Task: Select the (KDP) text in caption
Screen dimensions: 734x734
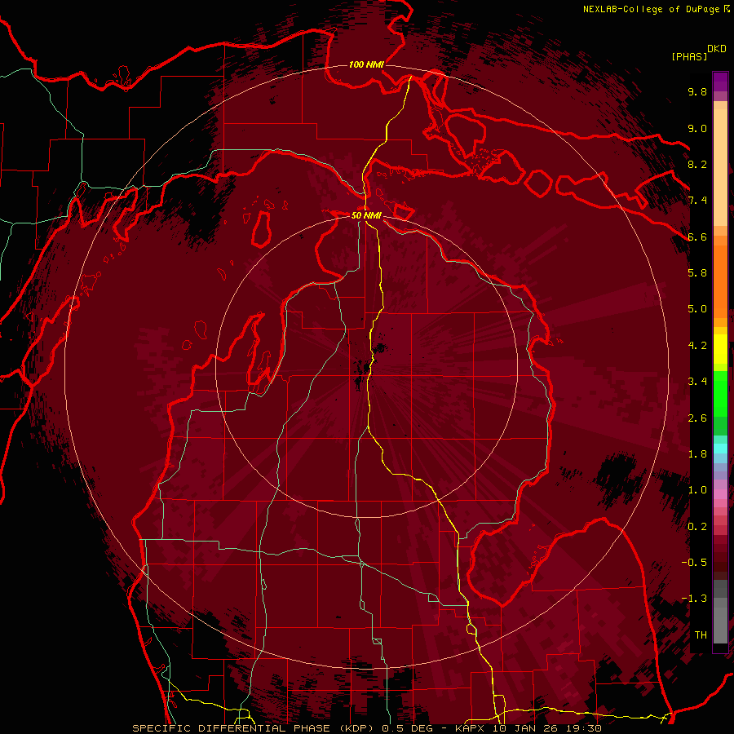Action: (x=358, y=728)
